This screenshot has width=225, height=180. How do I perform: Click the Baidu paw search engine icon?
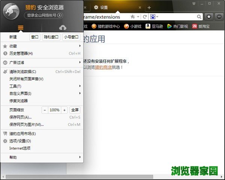point(153,17)
